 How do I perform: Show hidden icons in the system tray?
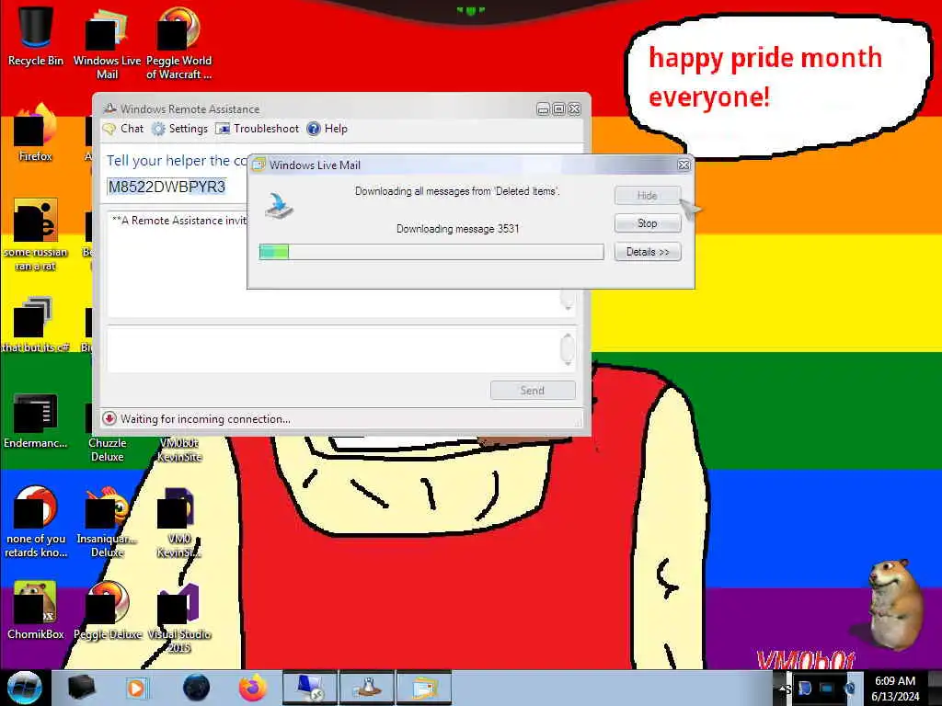point(784,689)
